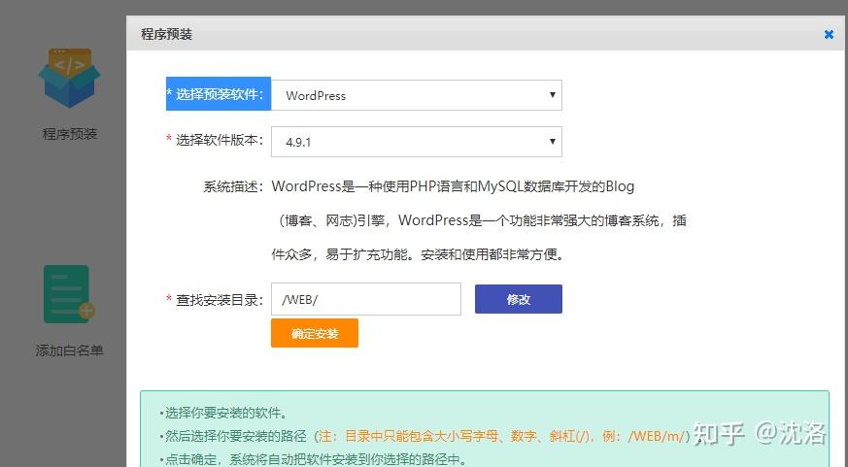The image size is (848, 467).
Task: Click the description line starting 件众多，易于扩充功能
Action: coord(418,254)
